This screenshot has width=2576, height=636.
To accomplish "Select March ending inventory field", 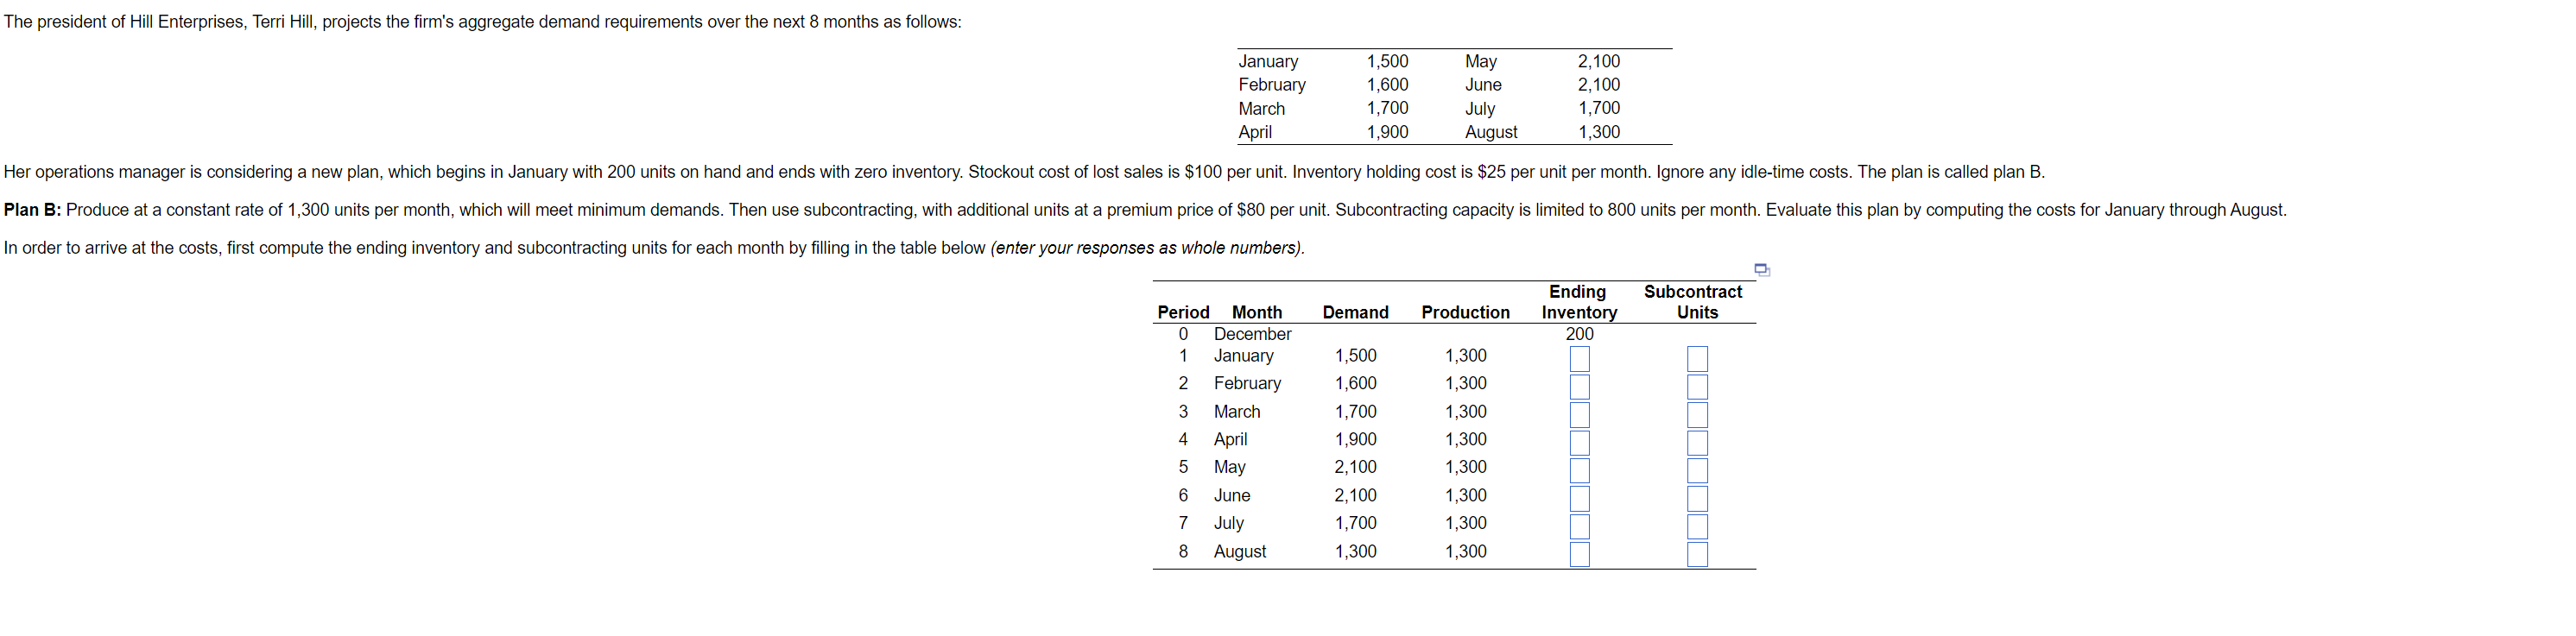I will pyautogui.click(x=1579, y=414).
